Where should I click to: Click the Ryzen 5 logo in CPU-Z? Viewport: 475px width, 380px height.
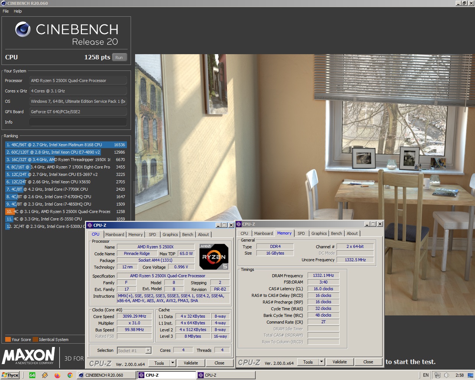tap(214, 256)
